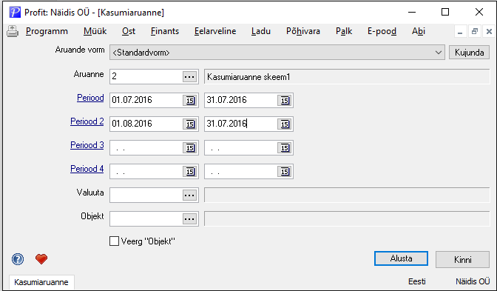The width and height of the screenshot is (497, 291).
Task: Restore the inner Kasumiaruanne child window
Action: [475, 31]
